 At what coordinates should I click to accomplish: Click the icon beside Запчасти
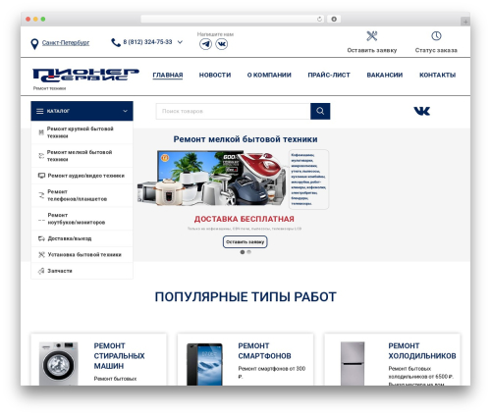point(41,271)
